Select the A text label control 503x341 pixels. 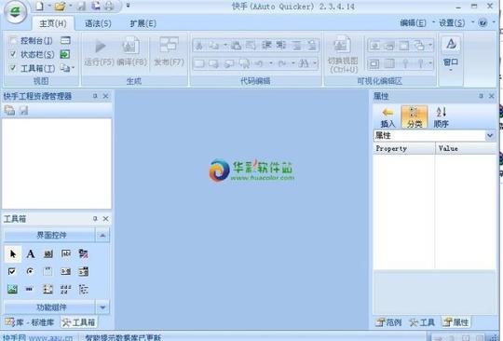click(31, 253)
